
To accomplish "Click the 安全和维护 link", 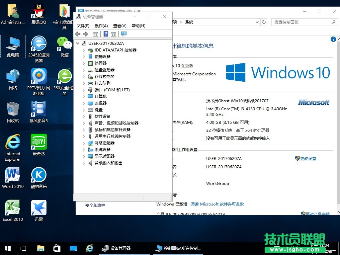I will tap(95, 205).
